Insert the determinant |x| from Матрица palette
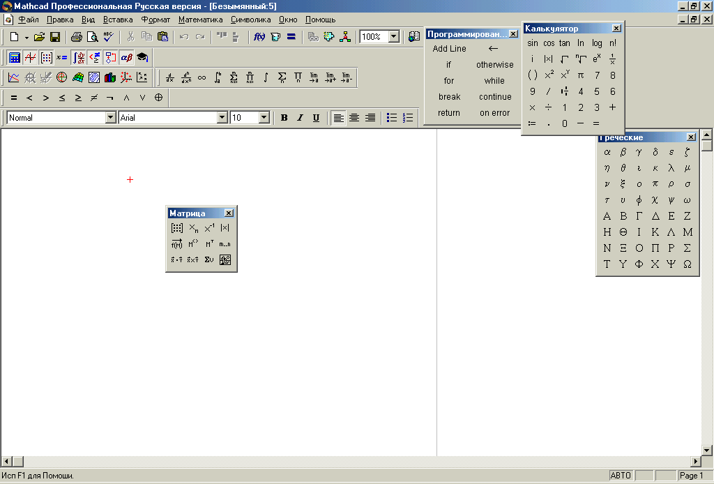This screenshot has width=714, height=484. (x=225, y=228)
